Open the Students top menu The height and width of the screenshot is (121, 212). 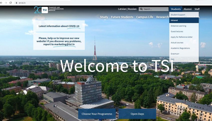pyautogui.click(x=176, y=9)
